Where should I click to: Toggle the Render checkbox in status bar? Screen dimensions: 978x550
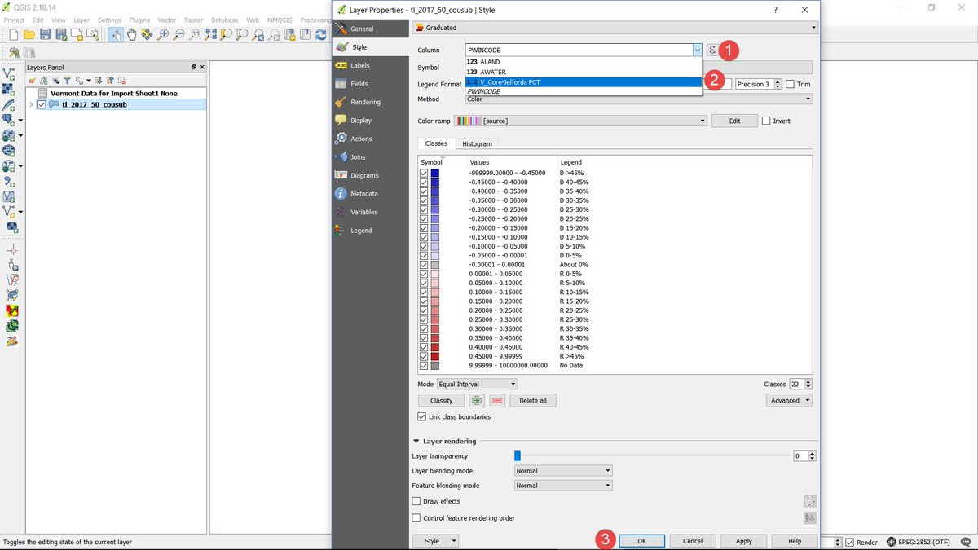[x=850, y=542]
